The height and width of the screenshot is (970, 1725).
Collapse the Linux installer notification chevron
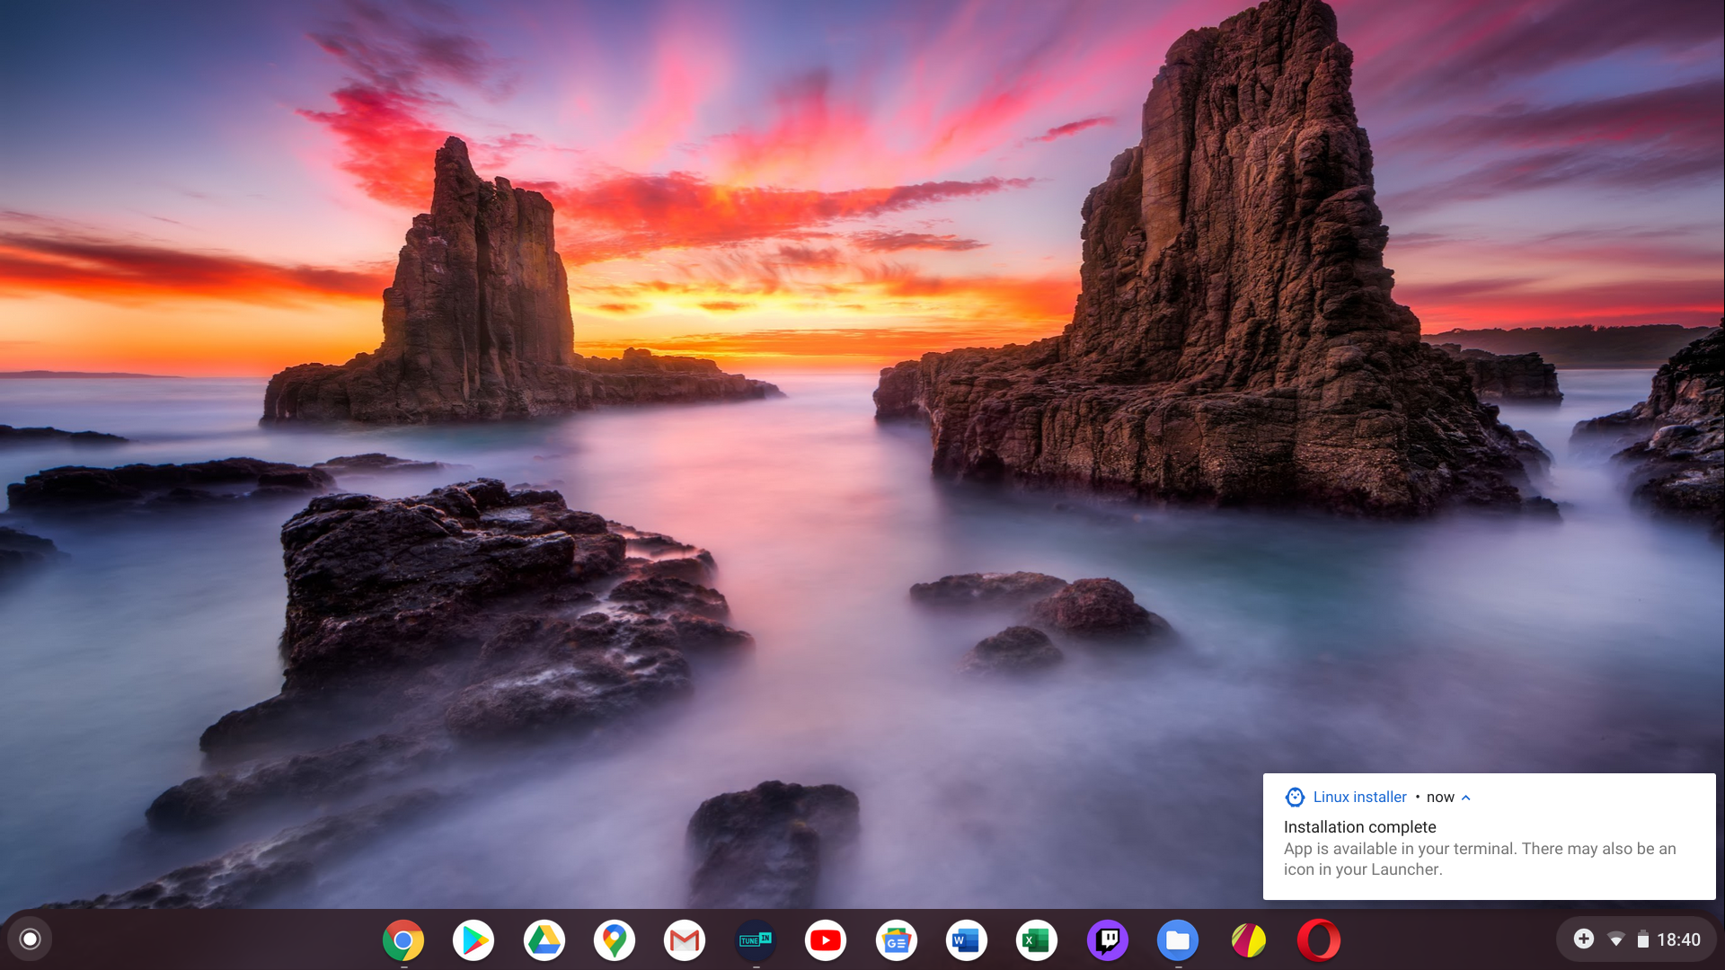1466,798
